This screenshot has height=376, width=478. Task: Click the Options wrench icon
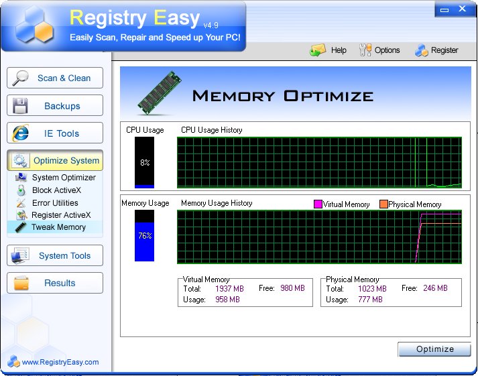365,50
